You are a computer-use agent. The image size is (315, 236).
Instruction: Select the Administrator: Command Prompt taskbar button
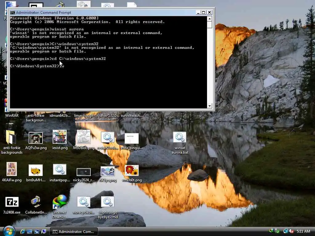pyautogui.click(x=74, y=232)
